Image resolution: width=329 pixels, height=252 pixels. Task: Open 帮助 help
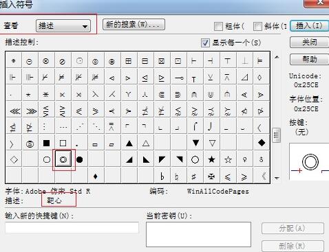(x=309, y=60)
